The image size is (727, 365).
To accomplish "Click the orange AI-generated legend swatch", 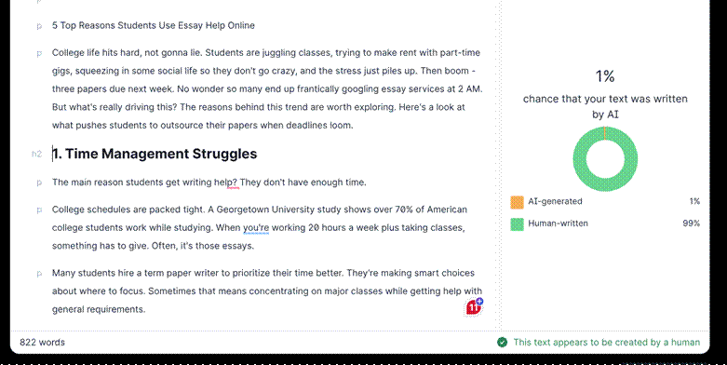I will [x=517, y=202].
